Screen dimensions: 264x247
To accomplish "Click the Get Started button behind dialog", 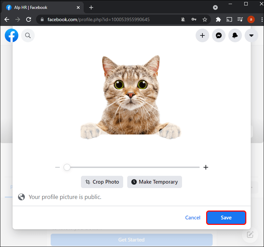I will click(x=132, y=240).
